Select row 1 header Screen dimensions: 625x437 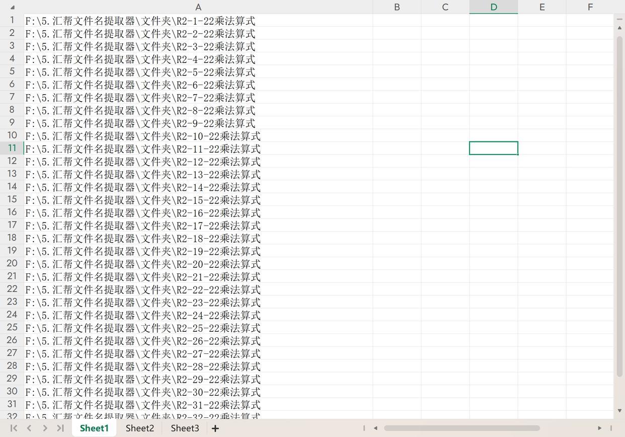point(12,20)
